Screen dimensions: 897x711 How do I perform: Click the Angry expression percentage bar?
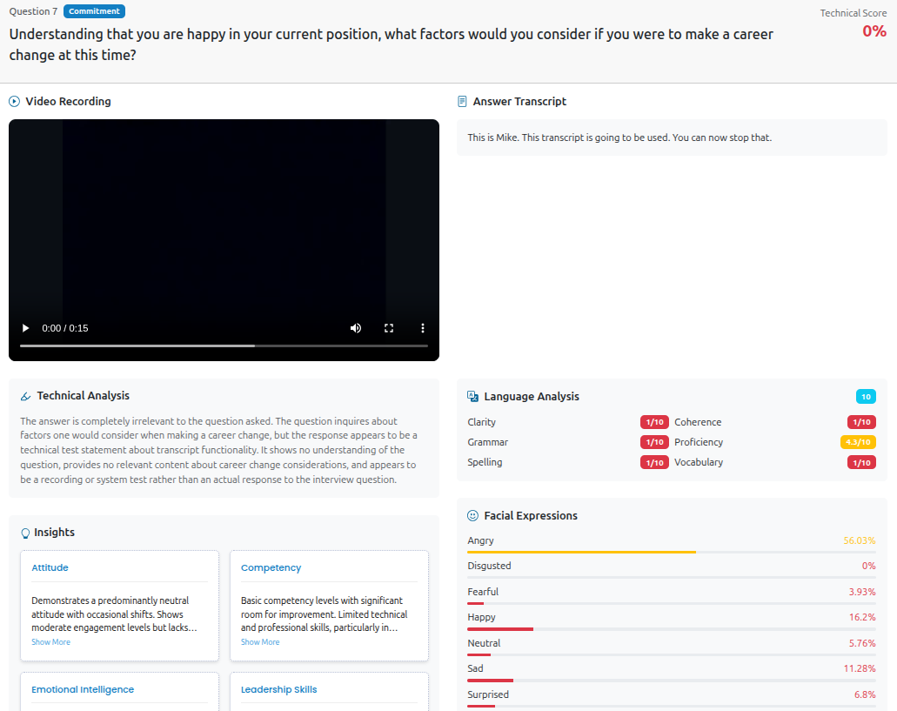pyautogui.click(x=670, y=552)
